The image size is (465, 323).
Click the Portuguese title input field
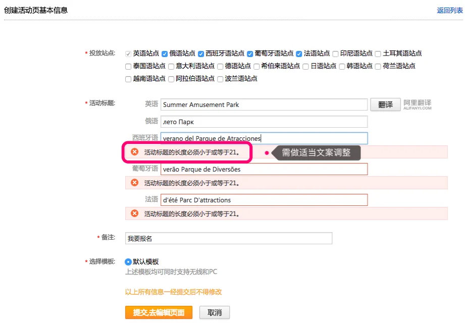tap(264, 169)
